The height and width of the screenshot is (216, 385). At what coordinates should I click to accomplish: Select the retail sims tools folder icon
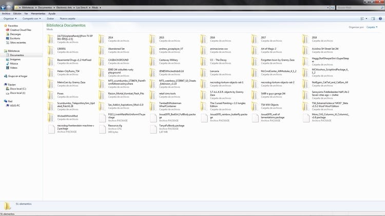point(153,95)
